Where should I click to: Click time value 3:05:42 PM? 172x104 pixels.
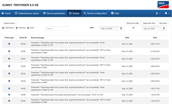point(155,66)
